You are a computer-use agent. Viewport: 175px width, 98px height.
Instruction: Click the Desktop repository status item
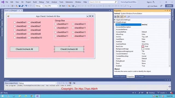click(x=151, y=93)
